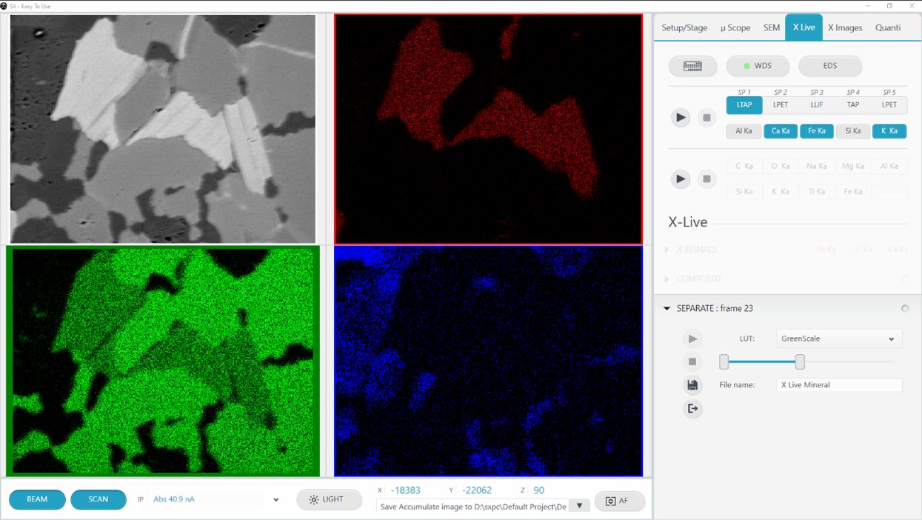The height and width of the screenshot is (520, 922).
Task: Click the SCAN button
Action: pyautogui.click(x=98, y=500)
